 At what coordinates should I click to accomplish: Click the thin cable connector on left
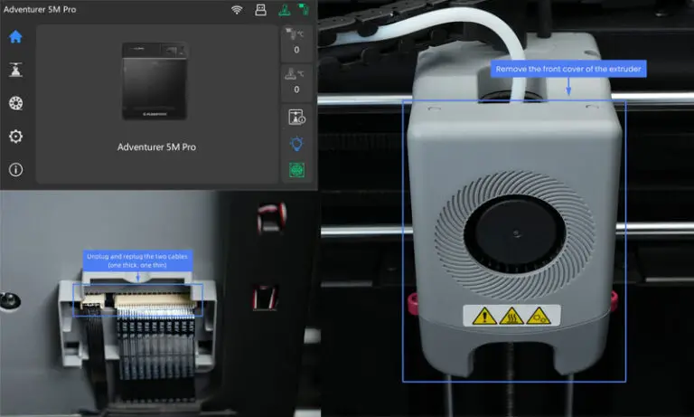click(93, 302)
